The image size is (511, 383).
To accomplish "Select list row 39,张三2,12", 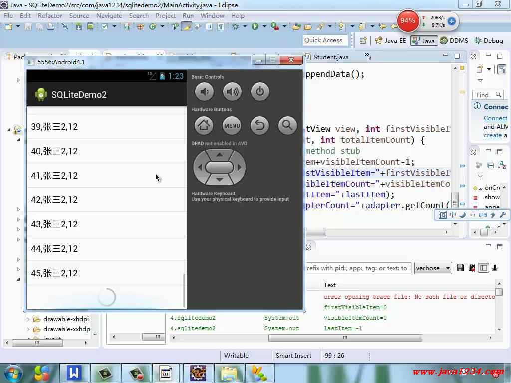I will click(x=107, y=126).
